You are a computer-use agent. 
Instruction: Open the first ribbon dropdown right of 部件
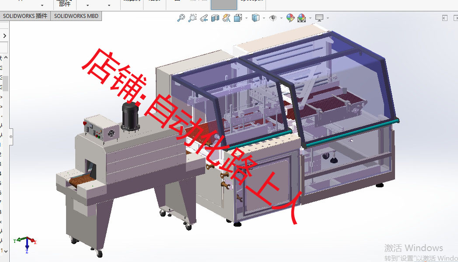[x=87, y=5]
